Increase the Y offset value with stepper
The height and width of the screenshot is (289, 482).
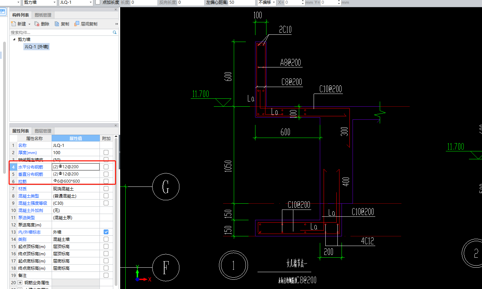click(339, 1)
